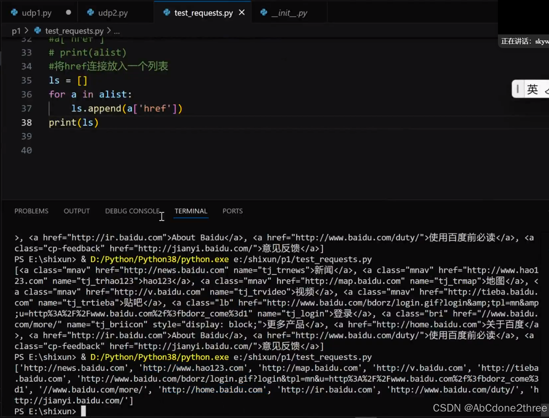Viewport: 549px width, 418px height.
Task: Close the test_requests.py tab
Action: (242, 12)
